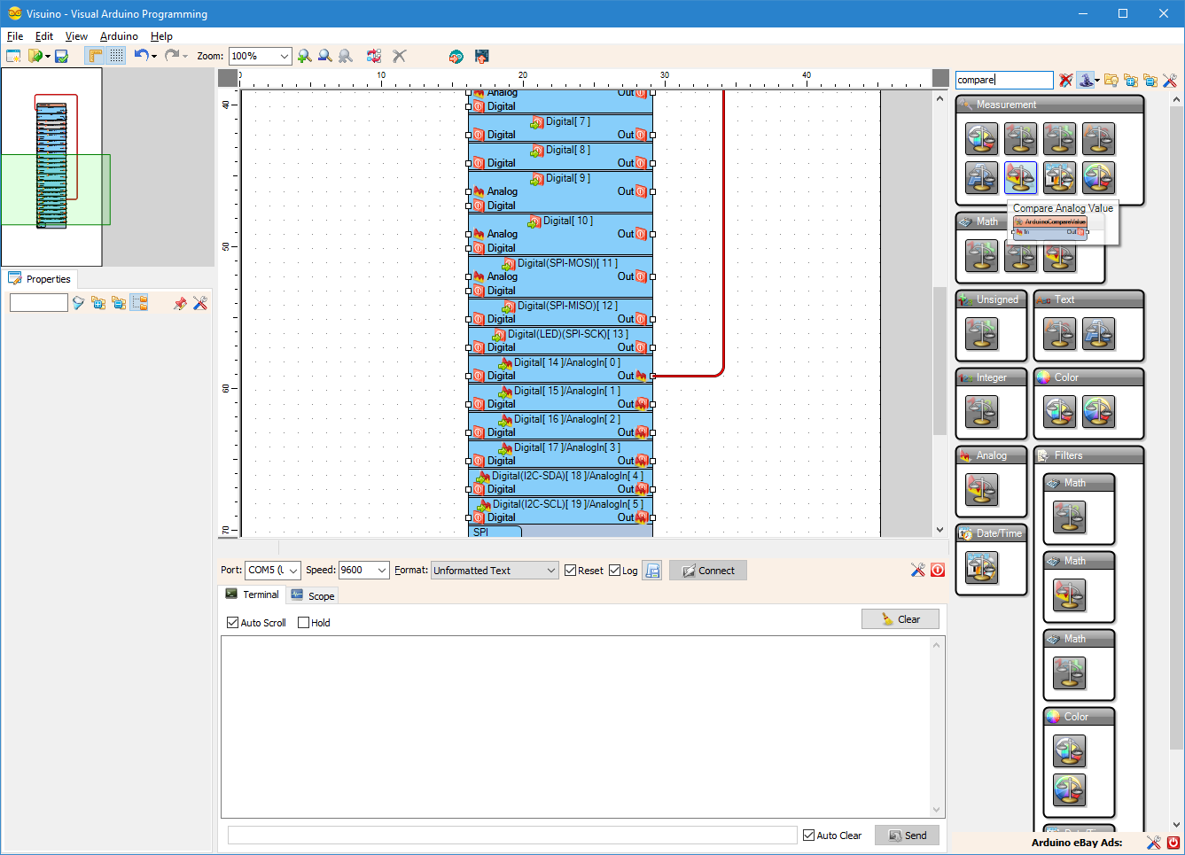Pin the Properties panel
Screen dimensions: 1185x855
point(180,303)
